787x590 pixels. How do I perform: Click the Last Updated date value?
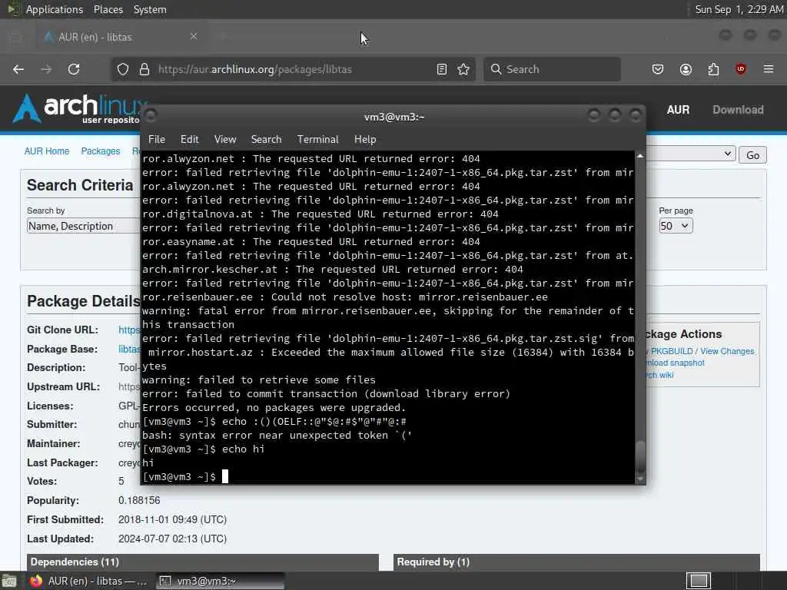(172, 539)
